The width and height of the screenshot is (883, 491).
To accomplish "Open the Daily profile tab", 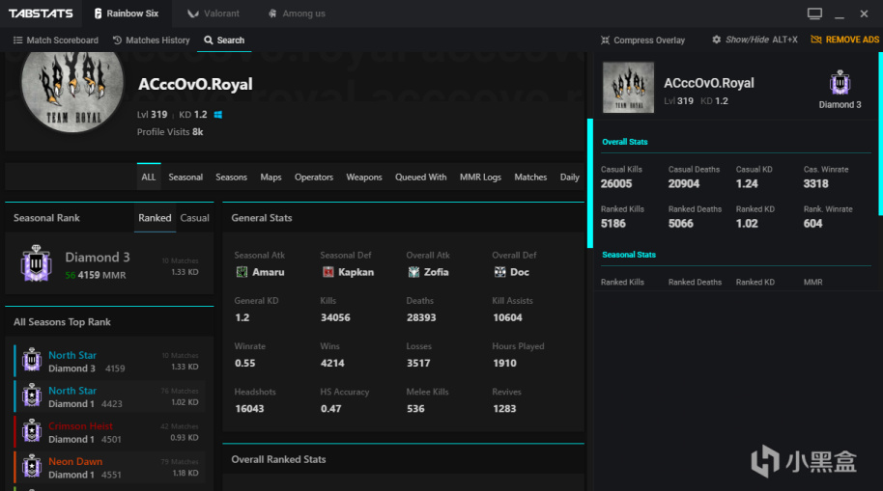I will coord(569,177).
